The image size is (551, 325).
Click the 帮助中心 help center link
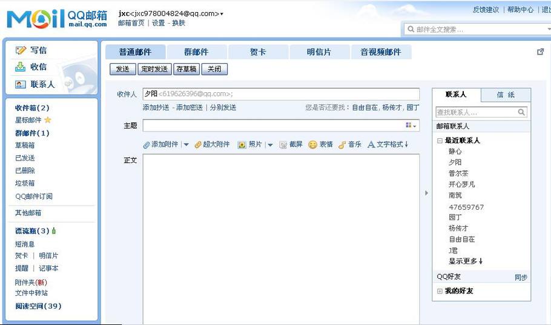click(521, 10)
